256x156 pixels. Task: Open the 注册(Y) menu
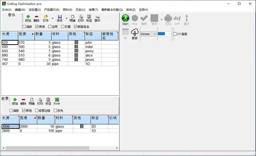(143, 10)
